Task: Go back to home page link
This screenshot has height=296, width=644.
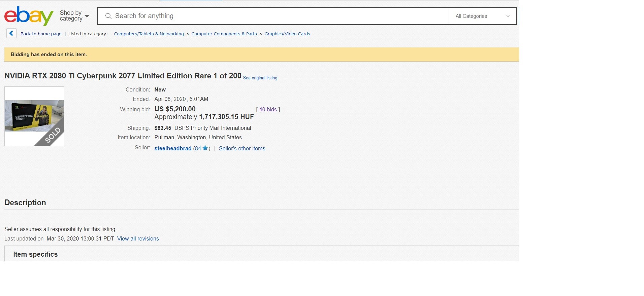Action: click(x=41, y=34)
